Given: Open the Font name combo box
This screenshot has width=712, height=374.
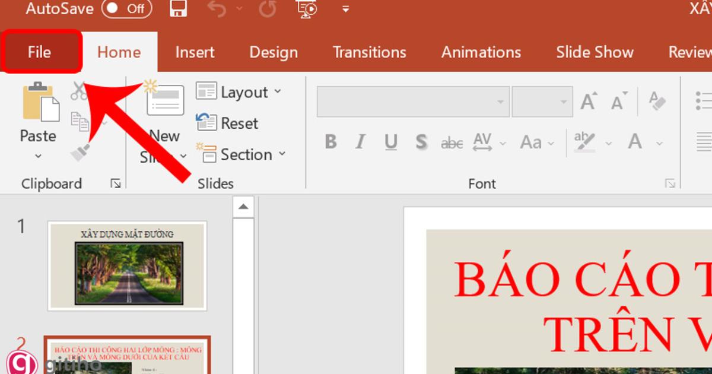Looking at the screenshot, I should 412,101.
